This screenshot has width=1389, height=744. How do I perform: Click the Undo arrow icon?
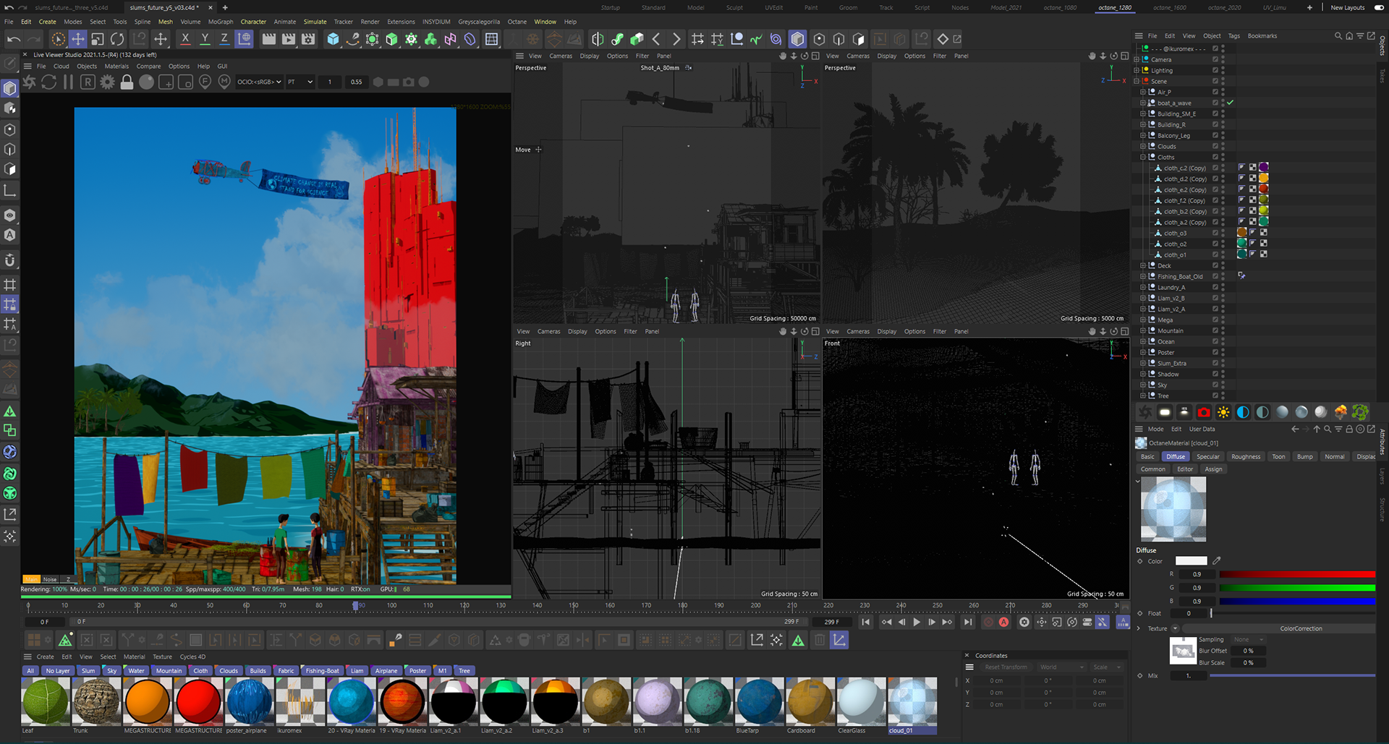[14, 39]
